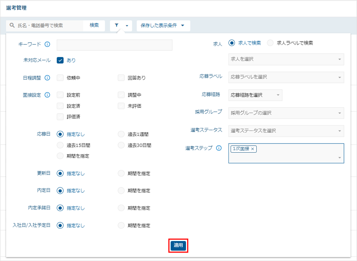This screenshot has width=357, height=261.
Task: Open the キーワード info icon
Action: click(x=47, y=44)
